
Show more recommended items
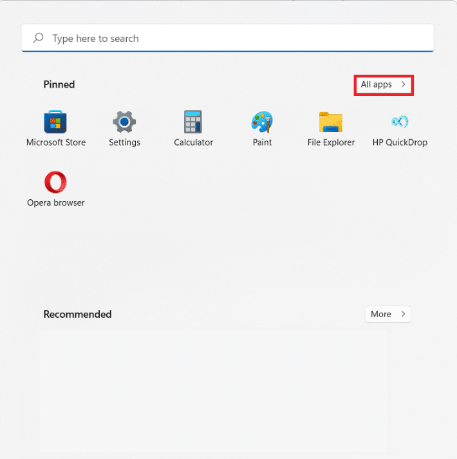tap(388, 314)
